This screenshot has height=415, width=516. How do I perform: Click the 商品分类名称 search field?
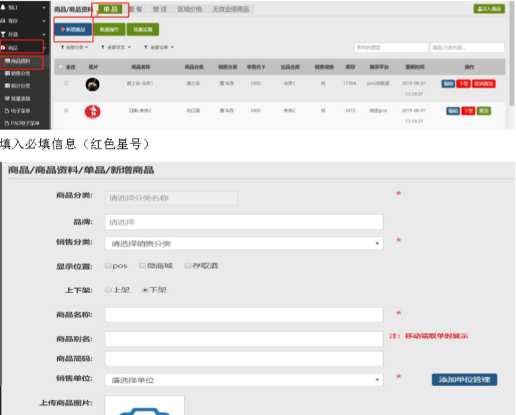tap(467, 48)
